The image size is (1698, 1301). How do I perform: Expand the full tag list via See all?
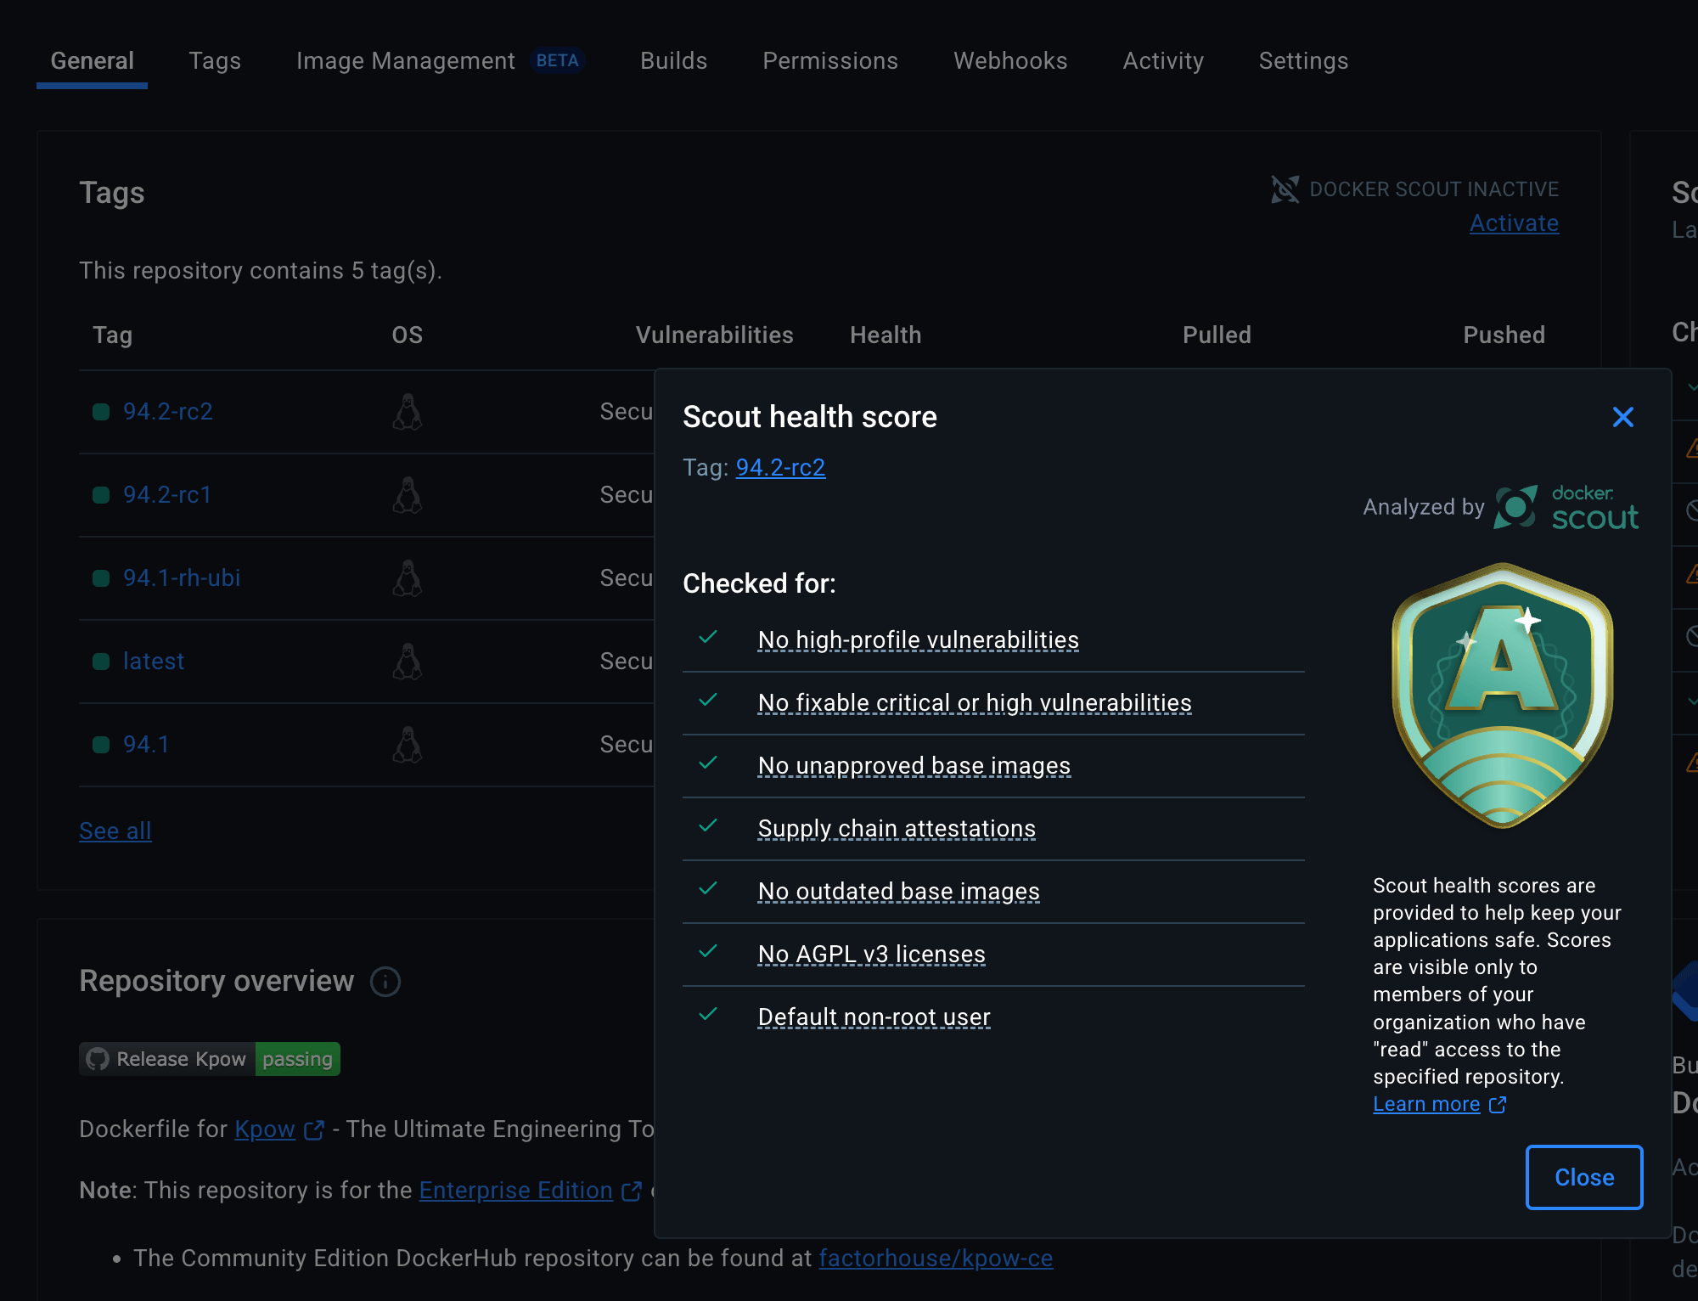pos(115,831)
